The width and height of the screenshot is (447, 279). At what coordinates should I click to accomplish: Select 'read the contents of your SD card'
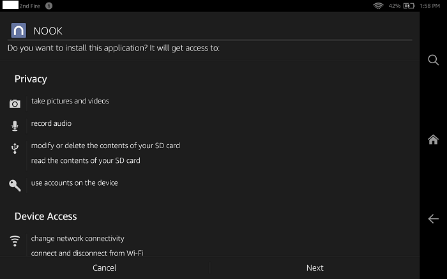pos(86,160)
